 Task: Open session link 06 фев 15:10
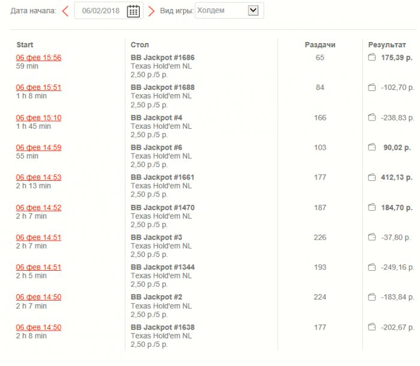point(38,117)
